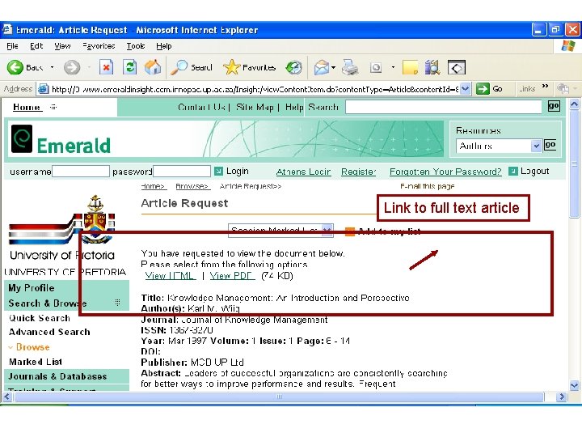The image size is (582, 437).
Task: Click the Register link
Action: pyautogui.click(x=359, y=172)
